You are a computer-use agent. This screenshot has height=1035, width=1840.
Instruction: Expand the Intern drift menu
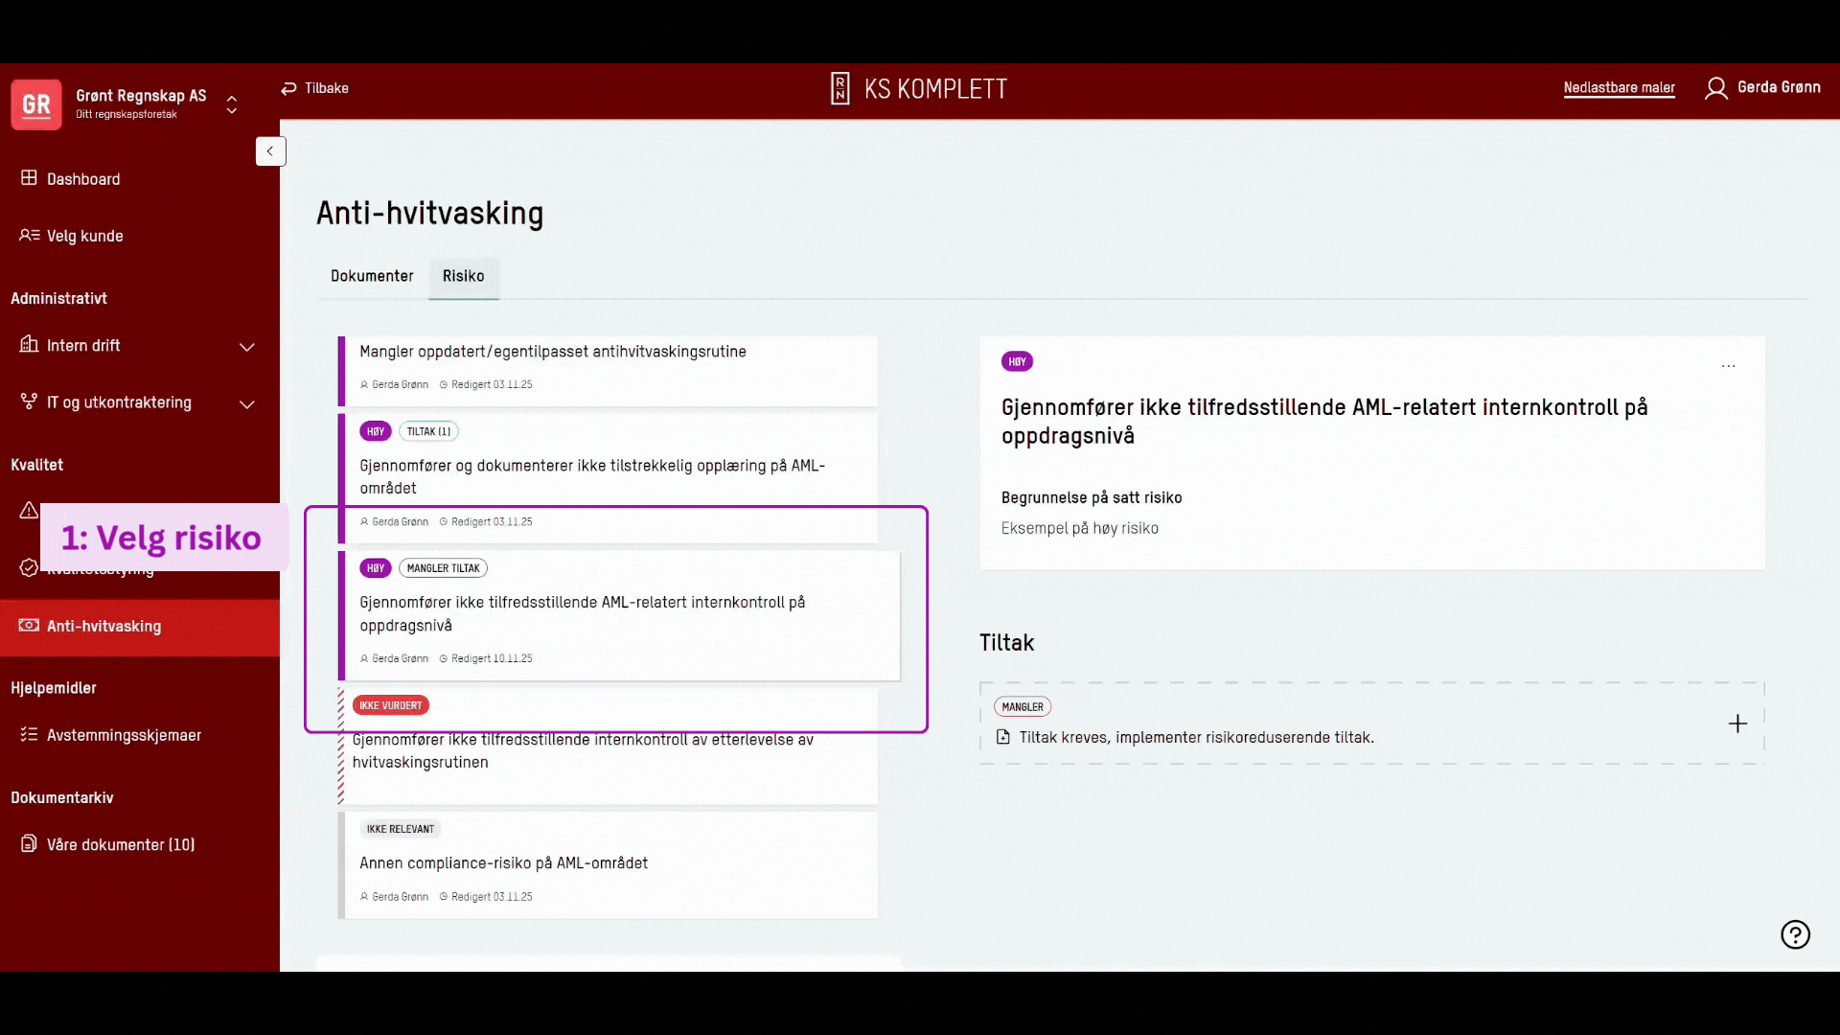point(246,347)
